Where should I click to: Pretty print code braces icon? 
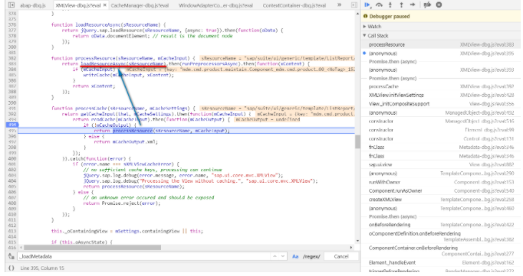click(12, 268)
